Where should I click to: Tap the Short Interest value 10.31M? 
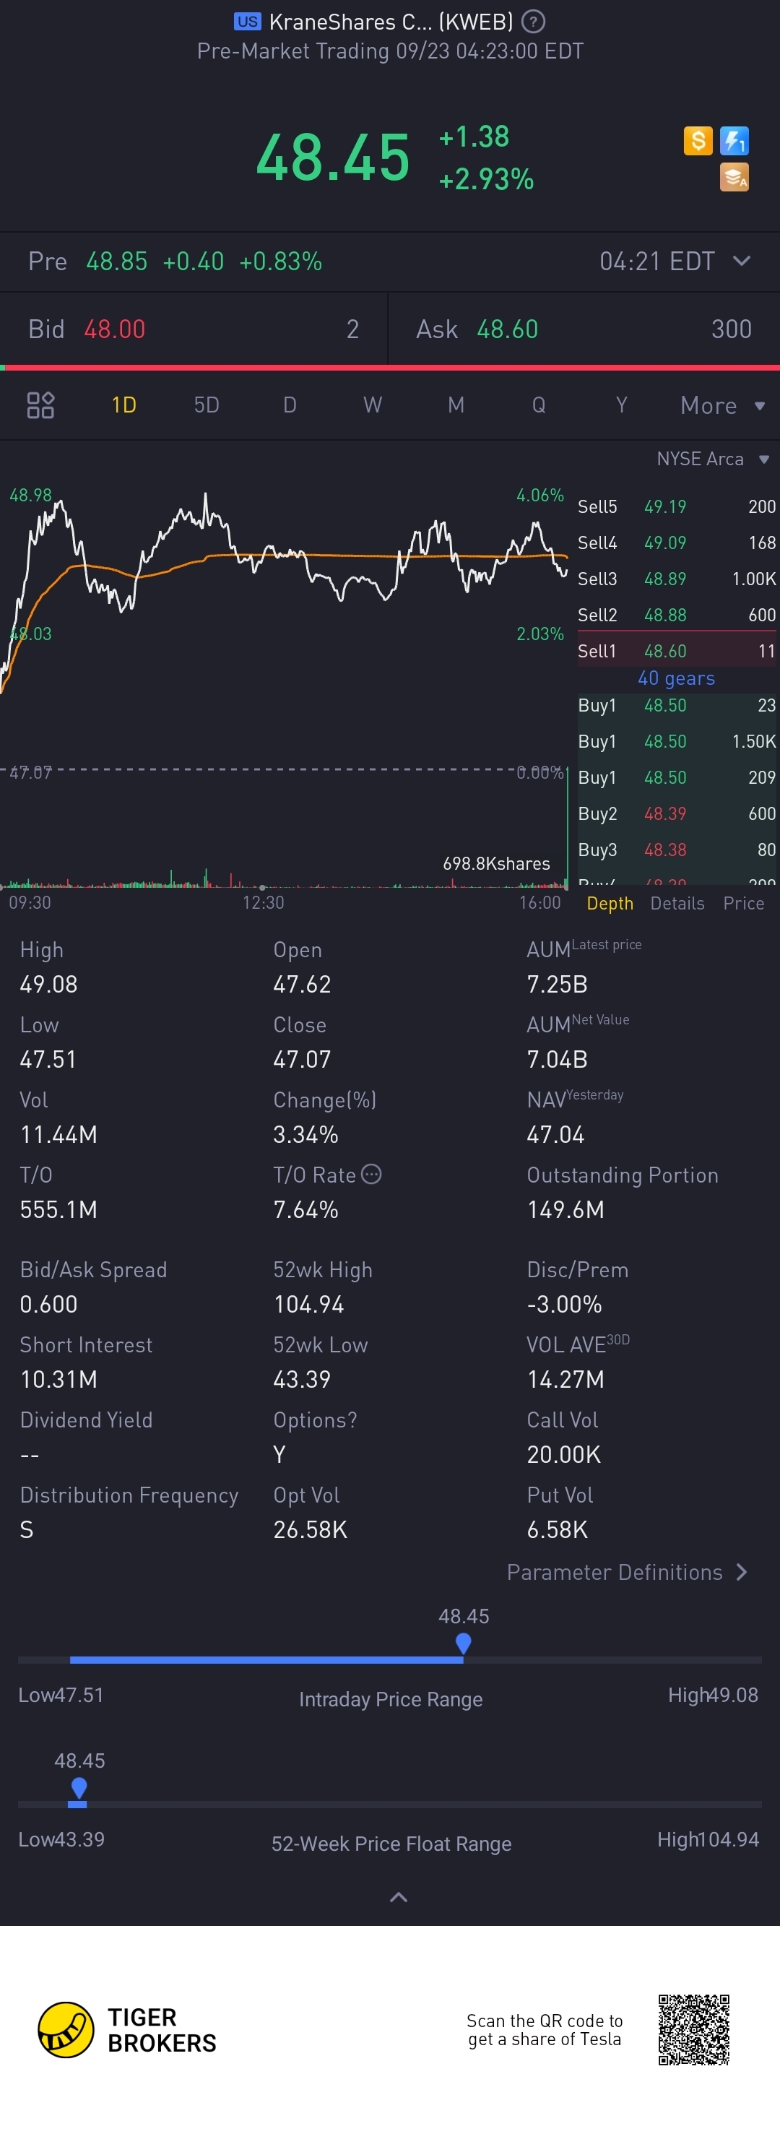[x=58, y=1379]
